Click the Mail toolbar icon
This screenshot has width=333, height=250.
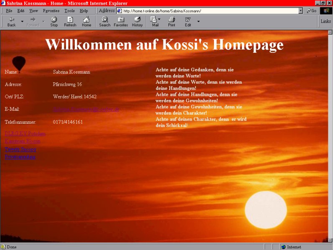[x=154, y=21]
